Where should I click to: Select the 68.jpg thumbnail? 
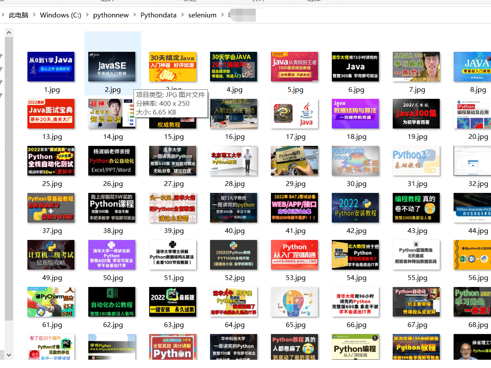click(x=472, y=302)
